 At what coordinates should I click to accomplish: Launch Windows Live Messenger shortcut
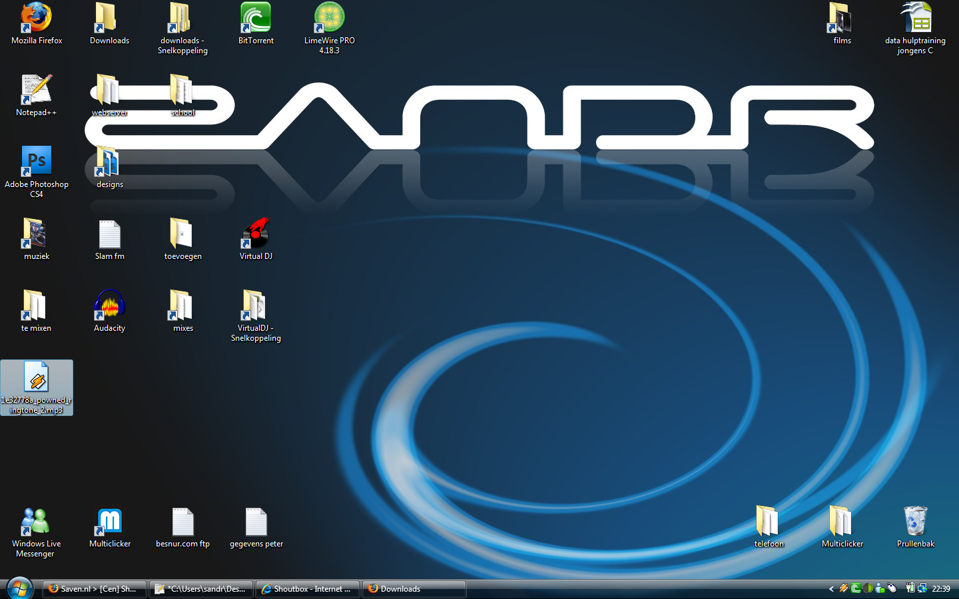click(37, 532)
